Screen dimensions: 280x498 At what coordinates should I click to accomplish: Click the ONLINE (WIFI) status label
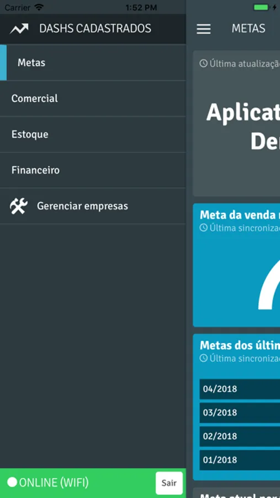(54, 483)
